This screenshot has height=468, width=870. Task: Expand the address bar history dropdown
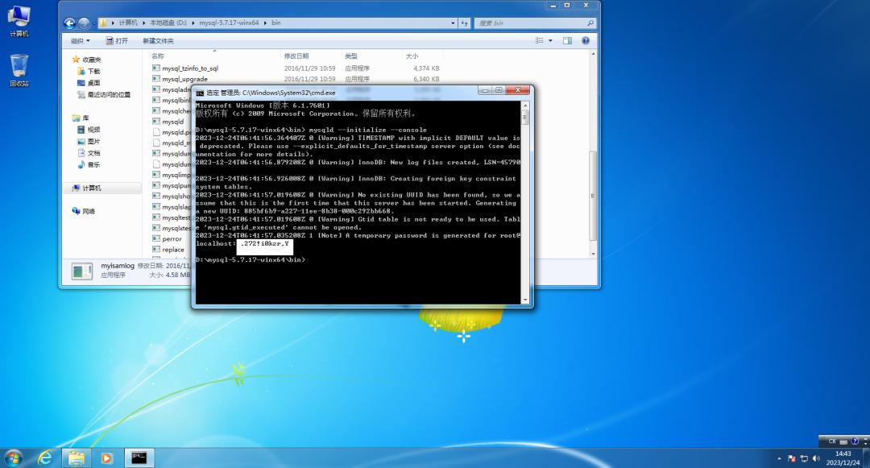[x=453, y=23]
